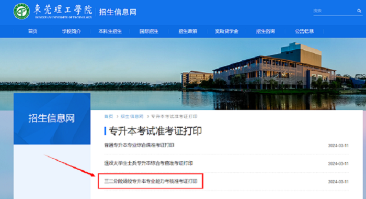Go to 本科生招生 in the navigation bar
The image size is (366, 199).
(x=110, y=31)
